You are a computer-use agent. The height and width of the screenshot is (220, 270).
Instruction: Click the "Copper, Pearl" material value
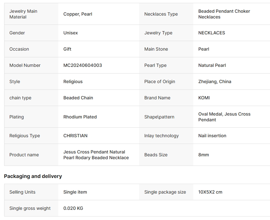point(78,14)
